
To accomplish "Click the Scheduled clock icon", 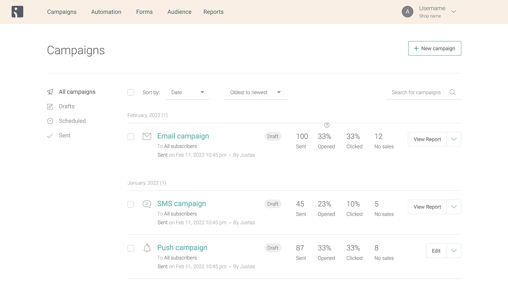I will tap(50, 121).
